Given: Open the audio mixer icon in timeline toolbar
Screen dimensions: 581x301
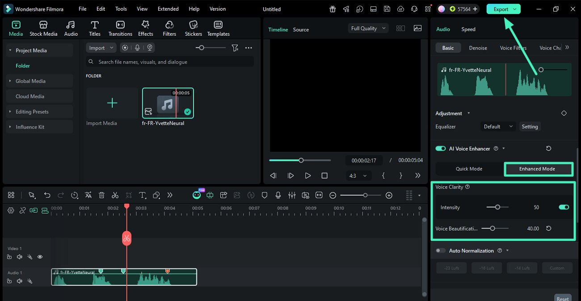Looking at the screenshot, I should (x=292, y=195).
